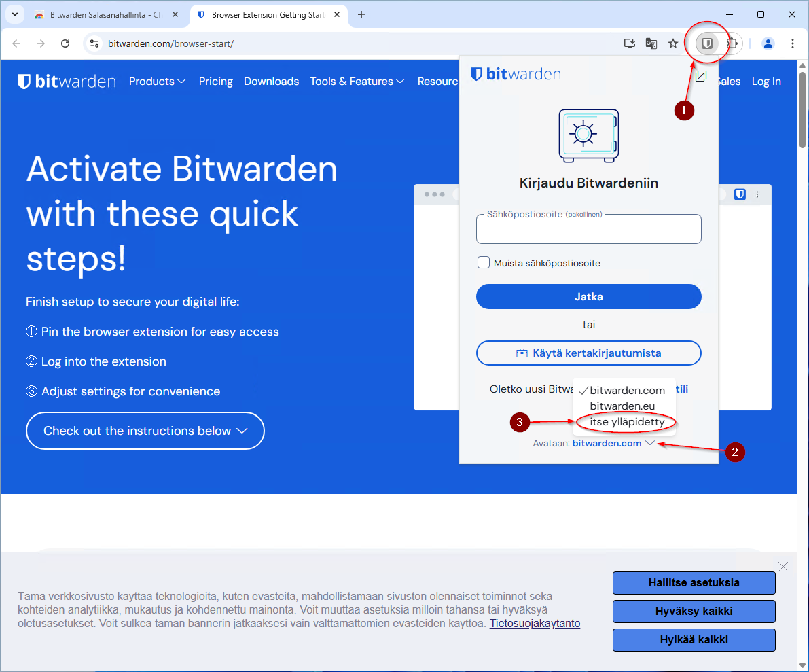This screenshot has width=809, height=672.
Task: Open the tab search dropdown arrow
Action: pyautogui.click(x=15, y=14)
